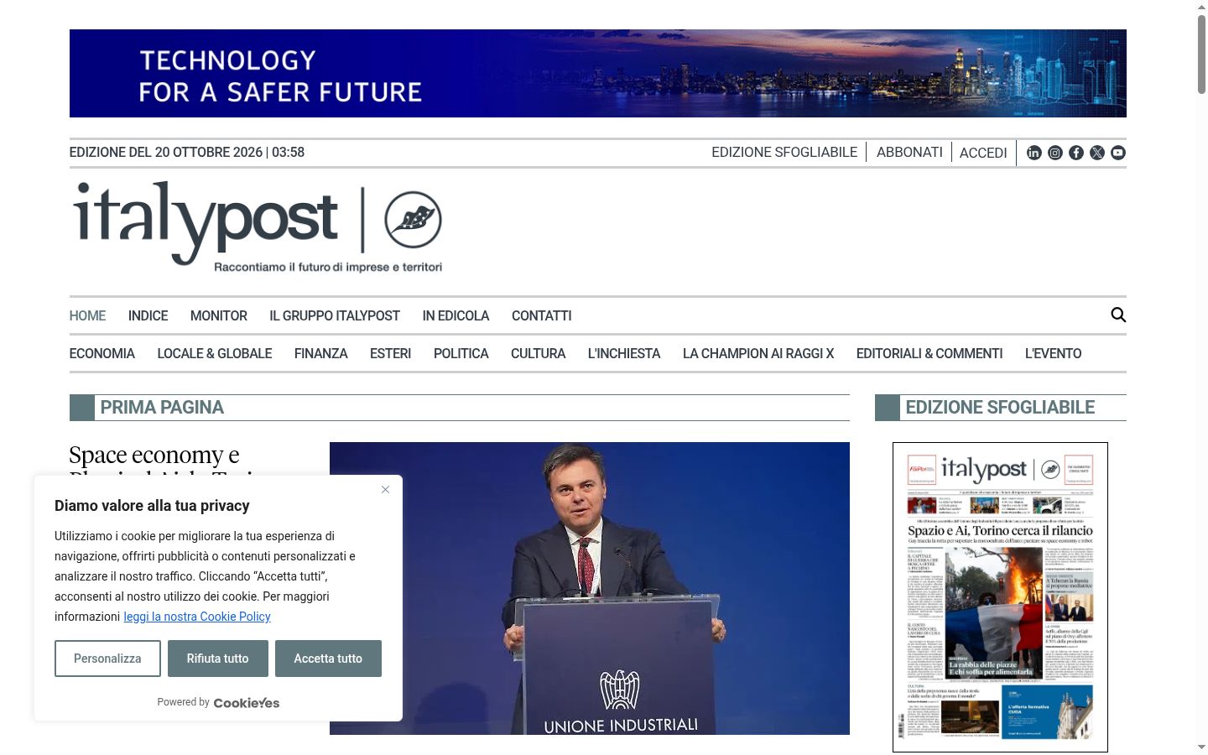Viewport: 1208px width, 755px height.
Task: Open the X (Twitter) social icon
Action: point(1097,153)
